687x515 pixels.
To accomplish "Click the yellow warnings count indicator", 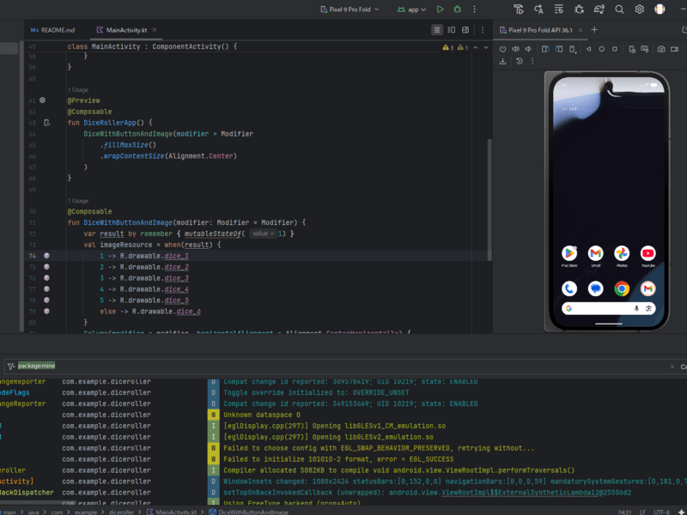I will tap(448, 47).
